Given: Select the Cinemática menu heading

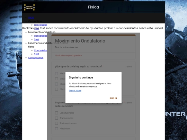Looking at the screenshot, I should coord(35,21).
